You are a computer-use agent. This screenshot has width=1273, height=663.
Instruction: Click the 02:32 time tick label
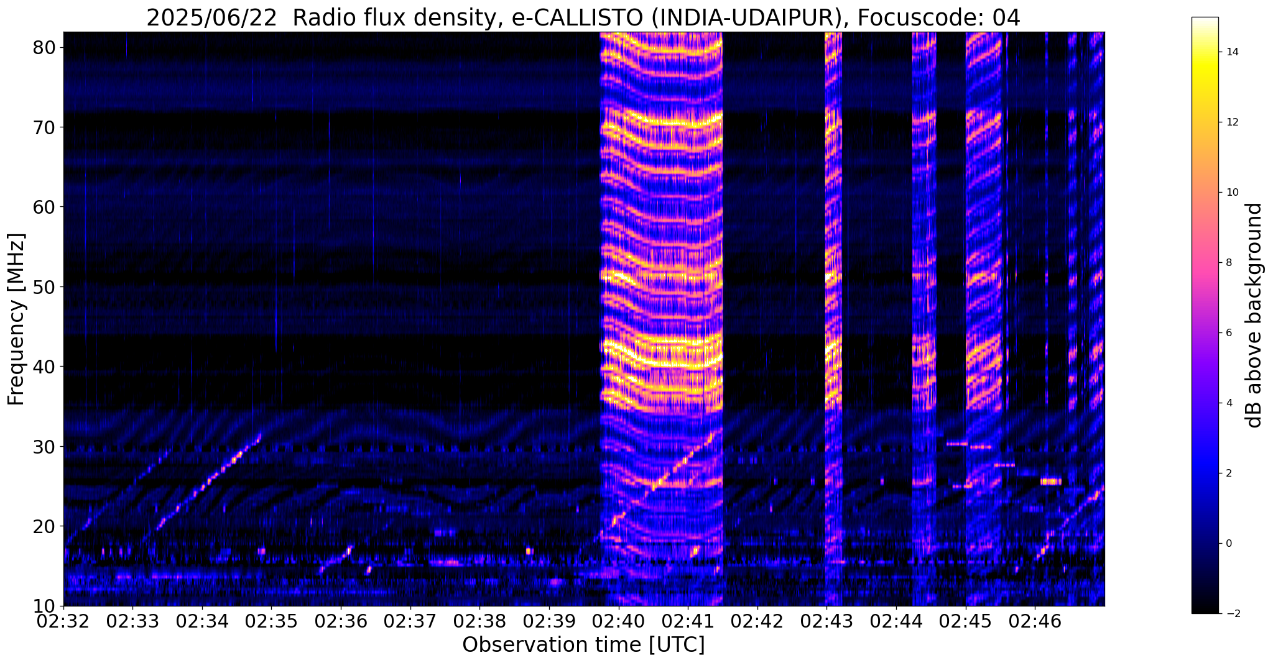tap(63, 621)
